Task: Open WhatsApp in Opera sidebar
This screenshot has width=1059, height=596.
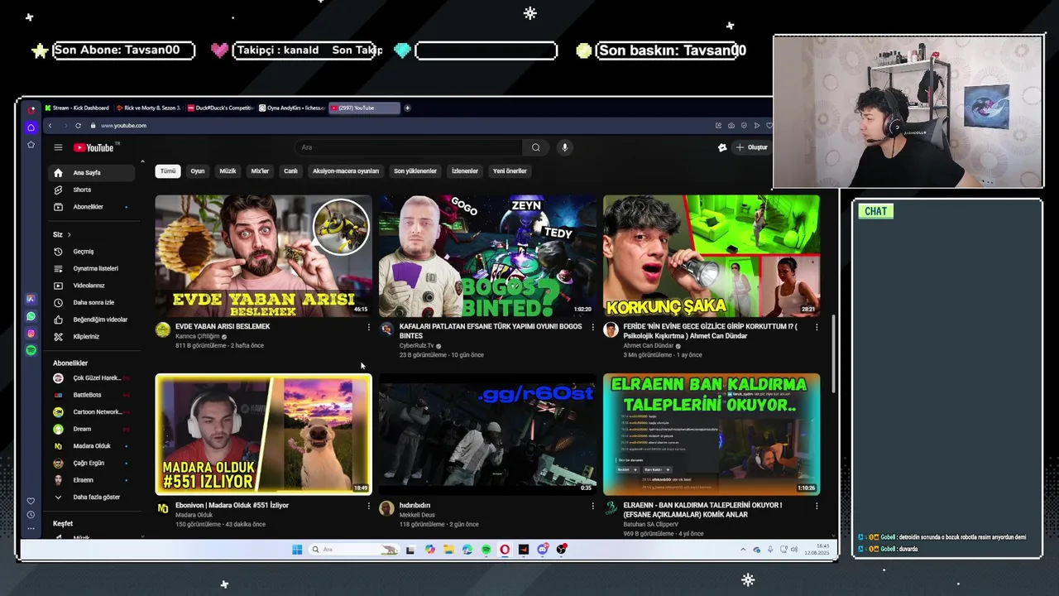Action: click(31, 316)
